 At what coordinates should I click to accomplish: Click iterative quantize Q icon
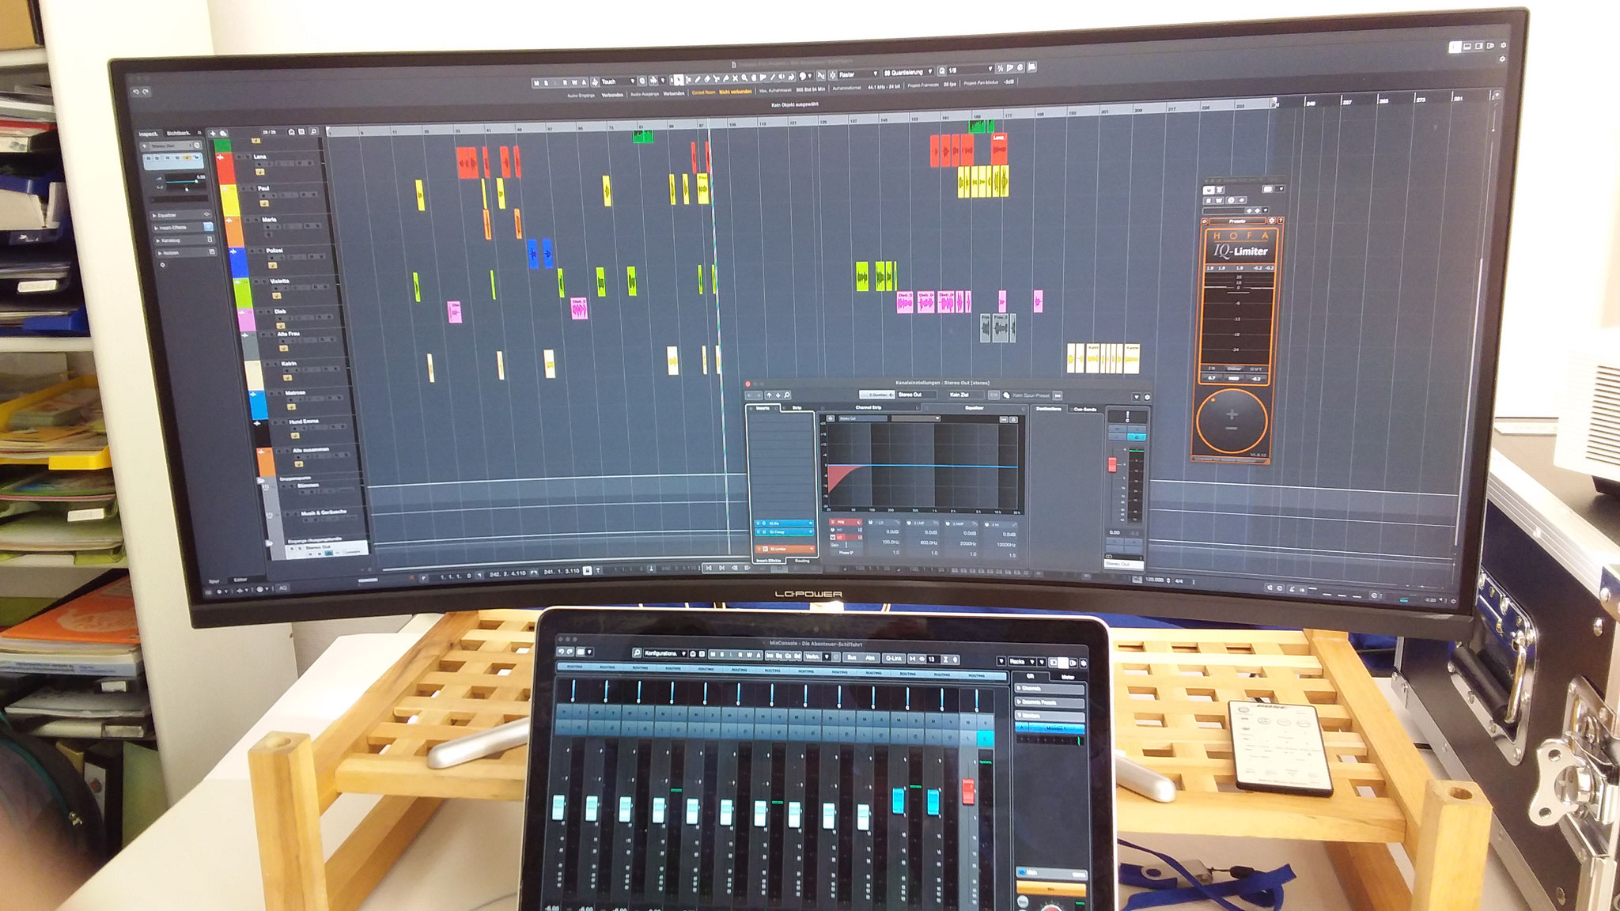(942, 71)
